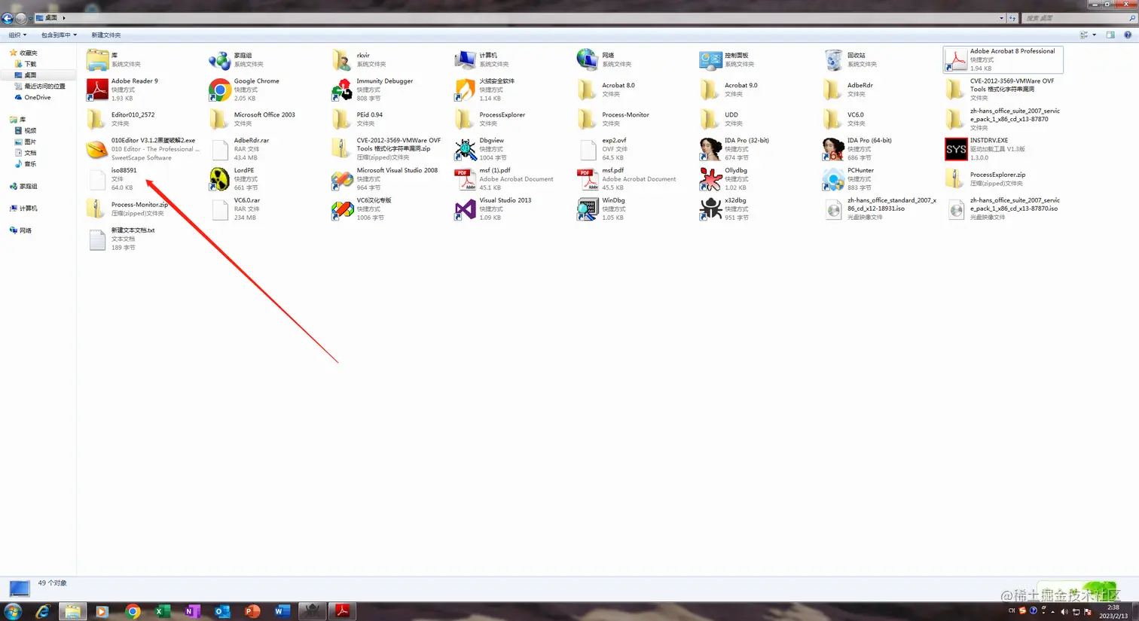Image resolution: width=1139 pixels, height=621 pixels.
Task: Select the 网络 system folder icon
Action: coord(588,59)
